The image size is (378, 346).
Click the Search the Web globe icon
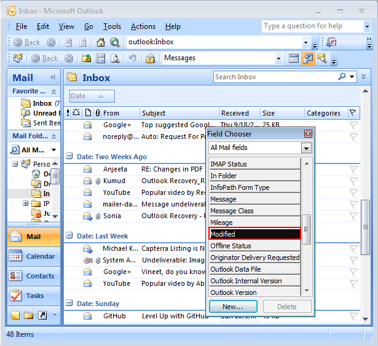pyautogui.click(x=115, y=42)
